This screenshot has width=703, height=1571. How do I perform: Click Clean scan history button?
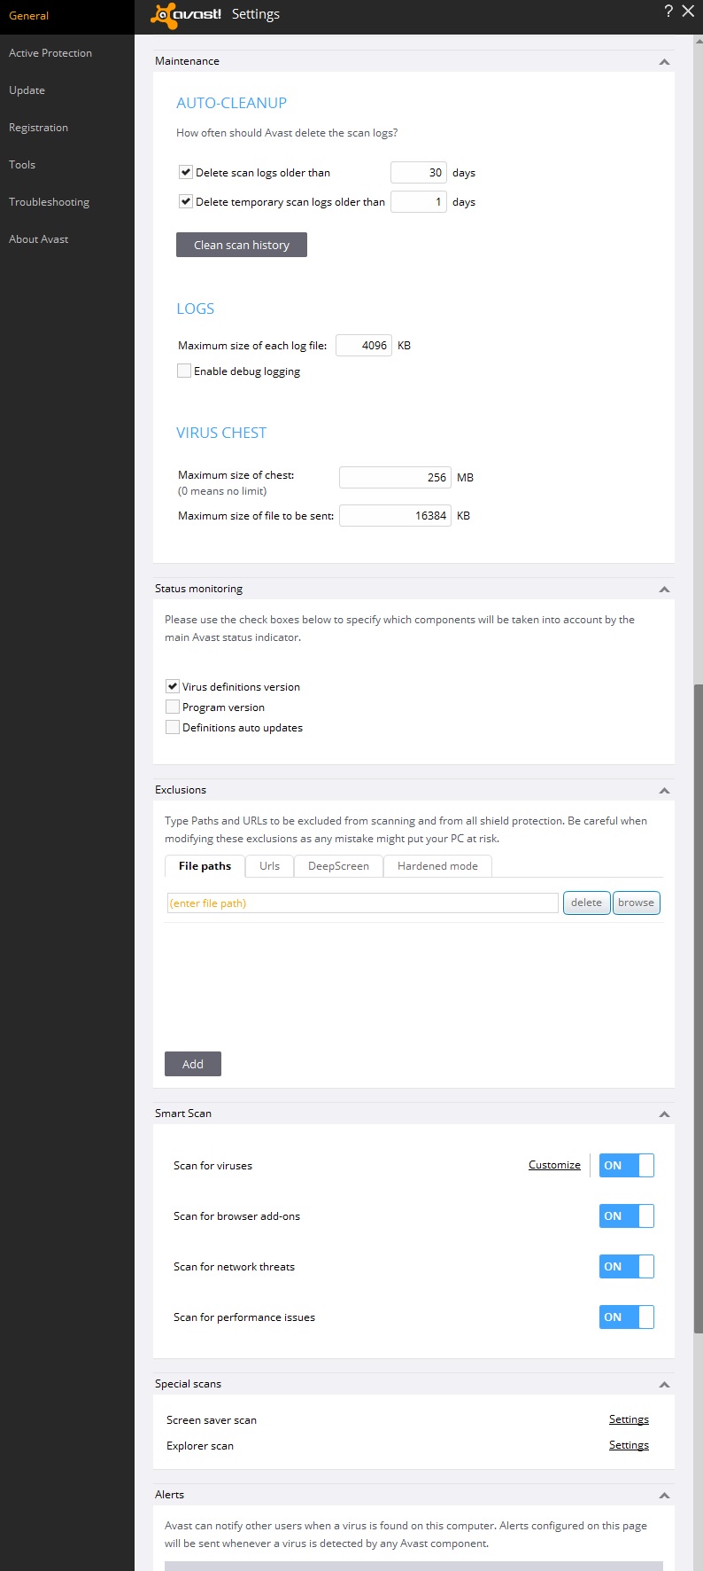[x=242, y=245]
